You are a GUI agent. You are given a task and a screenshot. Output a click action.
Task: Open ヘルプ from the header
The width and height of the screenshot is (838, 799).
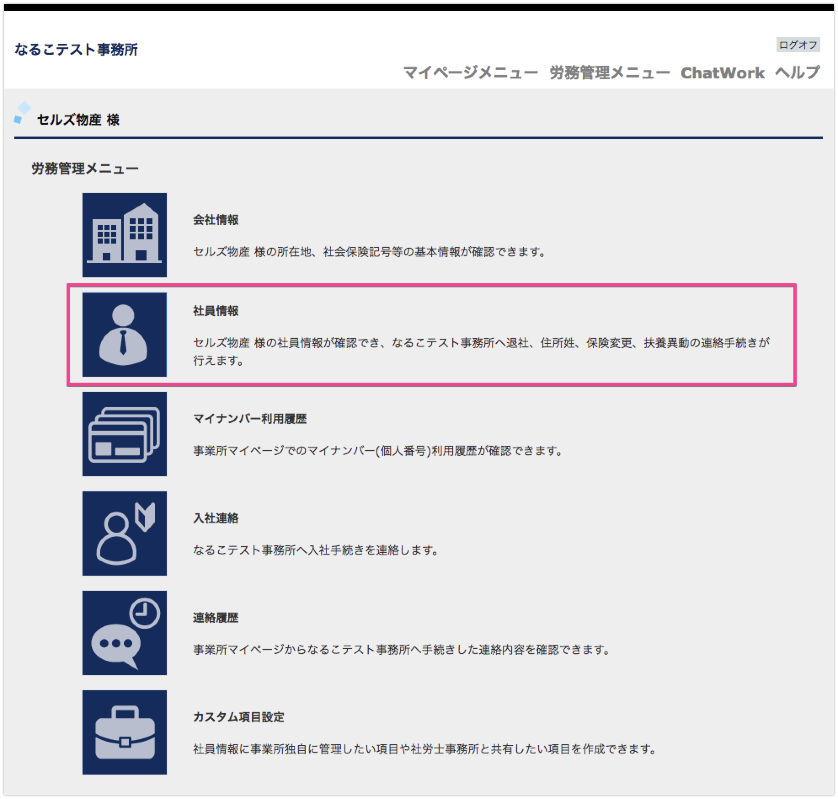click(x=797, y=73)
